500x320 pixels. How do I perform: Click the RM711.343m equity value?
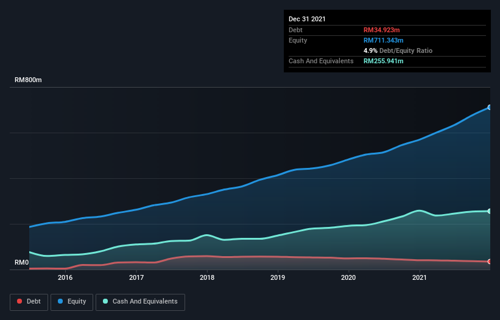point(383,40)
